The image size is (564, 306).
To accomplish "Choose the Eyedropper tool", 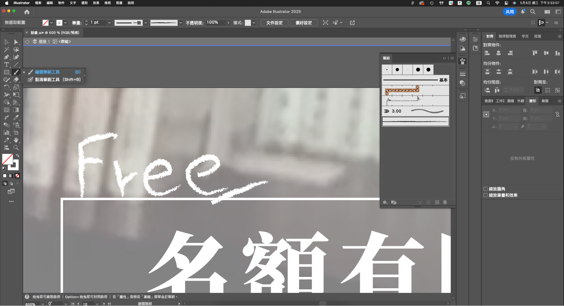I will (16, 117).
